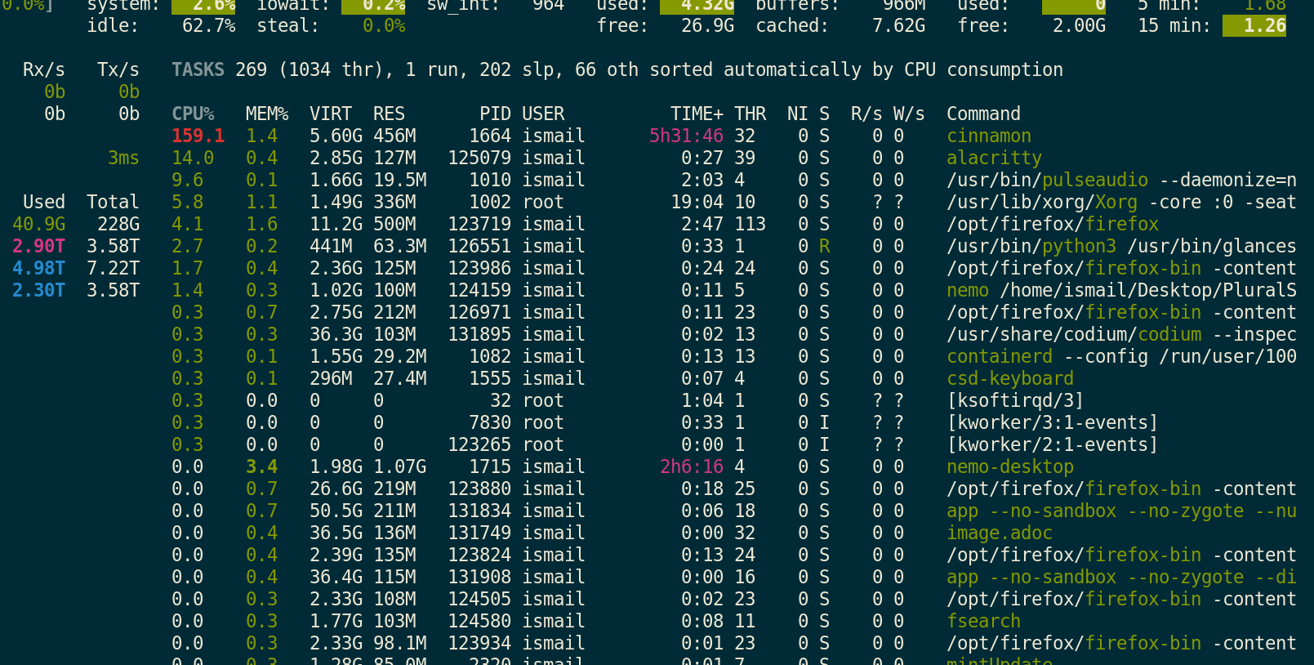Viewport: 1314px width, 665px height.
Task: Click the /opt/firefox/firefox command
Action: 1053,224
